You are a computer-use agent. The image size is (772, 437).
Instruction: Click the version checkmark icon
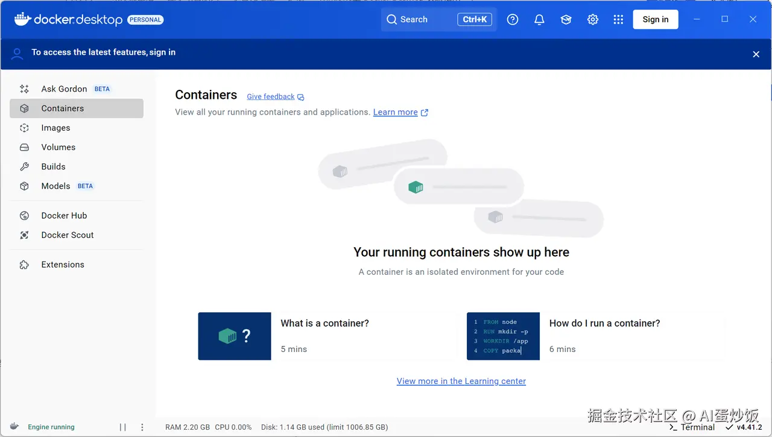[x=730, y=427]
